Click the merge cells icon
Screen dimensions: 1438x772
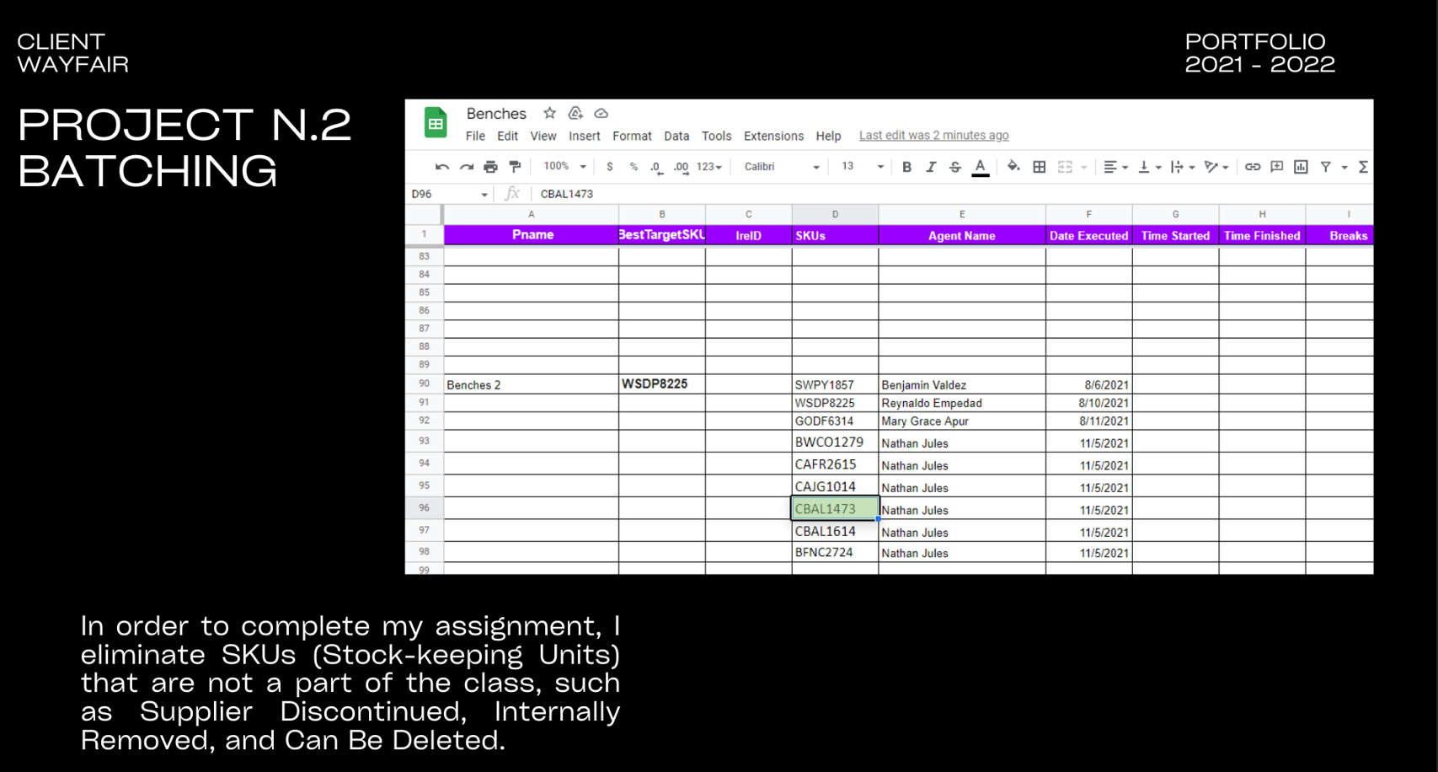click(x=1065, y=167)
